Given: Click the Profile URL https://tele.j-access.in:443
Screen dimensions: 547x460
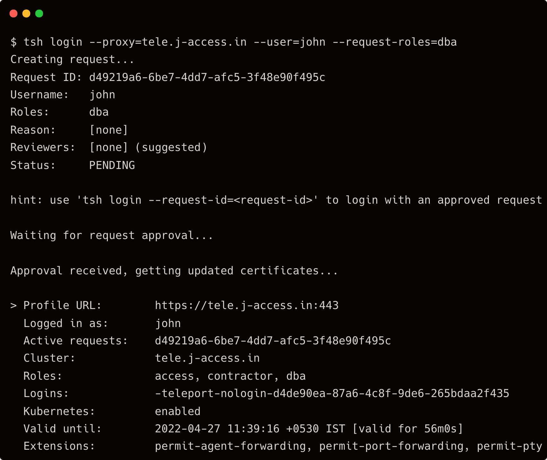Looking at the screenshot, I should click(247, 305).
